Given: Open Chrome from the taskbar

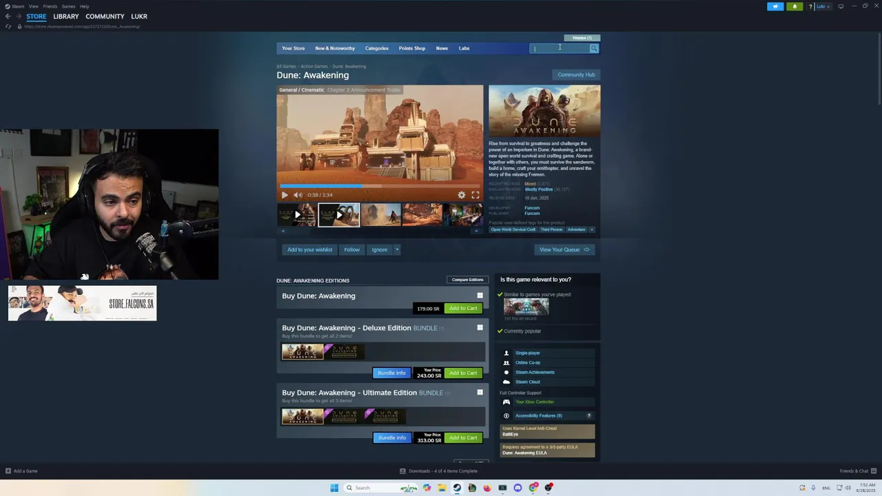Looking at the screenshot, I should point(533,488).
